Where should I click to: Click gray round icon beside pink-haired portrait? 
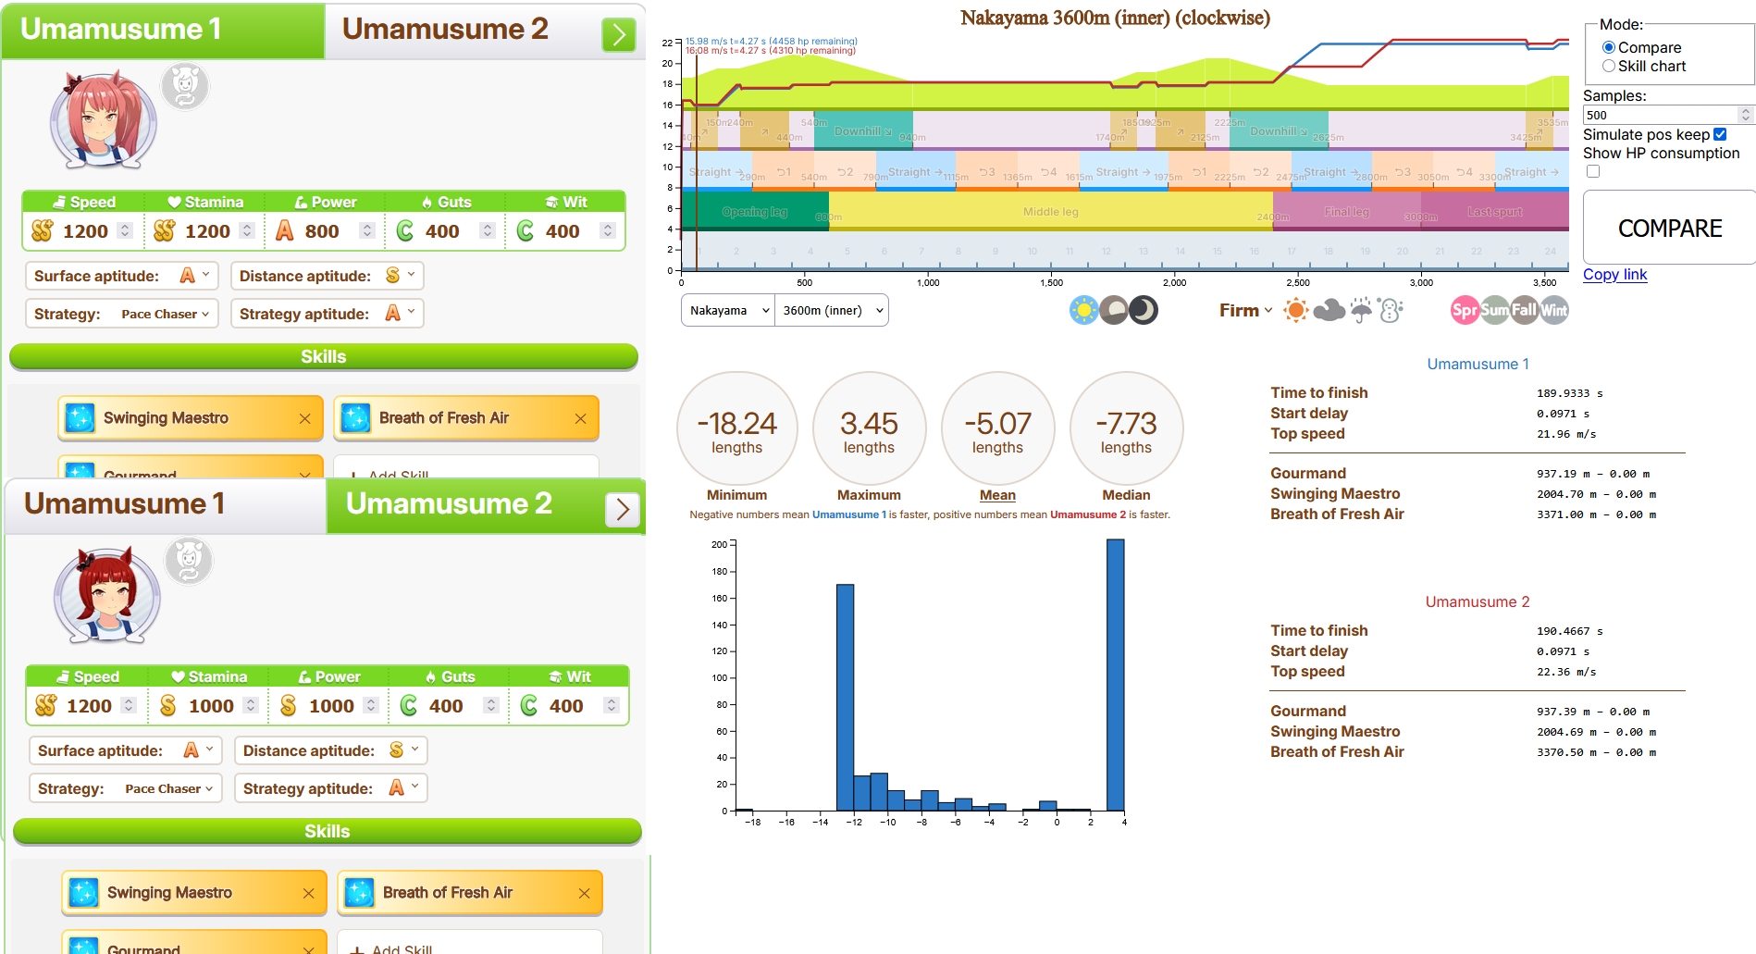(x=185, y=87)
